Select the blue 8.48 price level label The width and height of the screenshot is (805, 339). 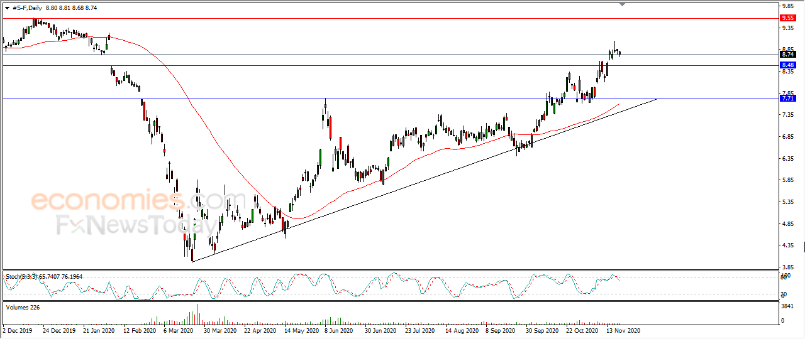coord(788,65)
